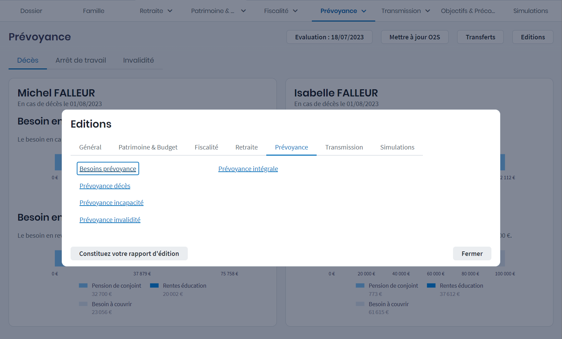
Task: Close the Editions dialog with Fermer
Action: [472, 253]
